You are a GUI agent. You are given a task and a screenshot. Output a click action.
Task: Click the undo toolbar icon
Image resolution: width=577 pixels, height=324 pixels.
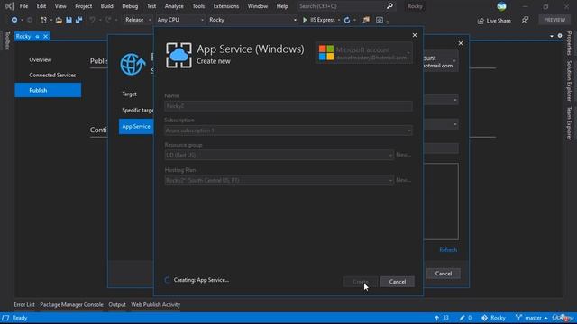[92, 20]
